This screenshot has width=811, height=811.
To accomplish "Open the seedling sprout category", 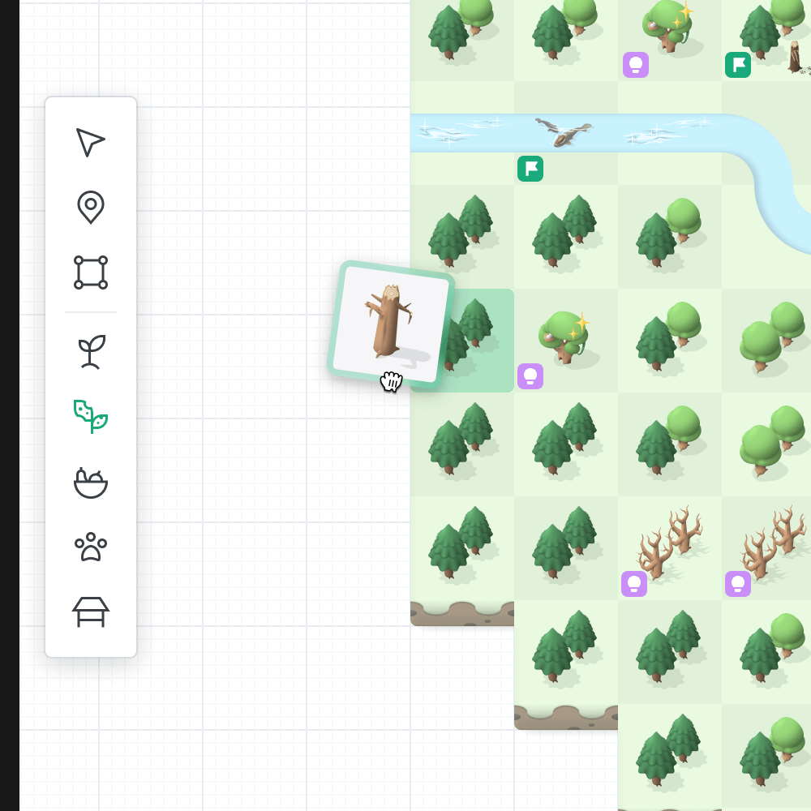I will point(92,352).
